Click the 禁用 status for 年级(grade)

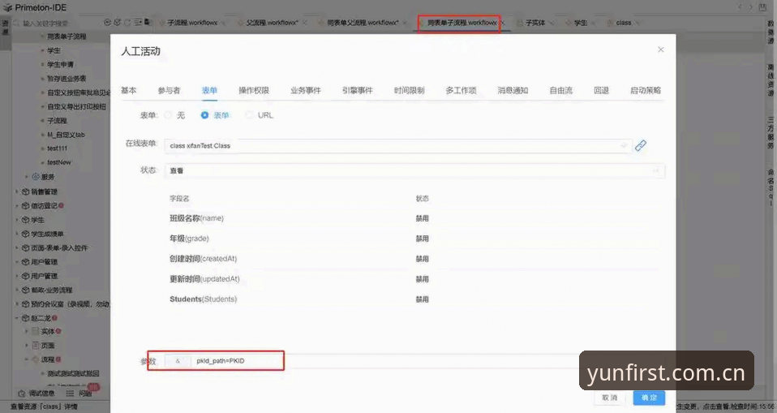[x=423, y=239]
